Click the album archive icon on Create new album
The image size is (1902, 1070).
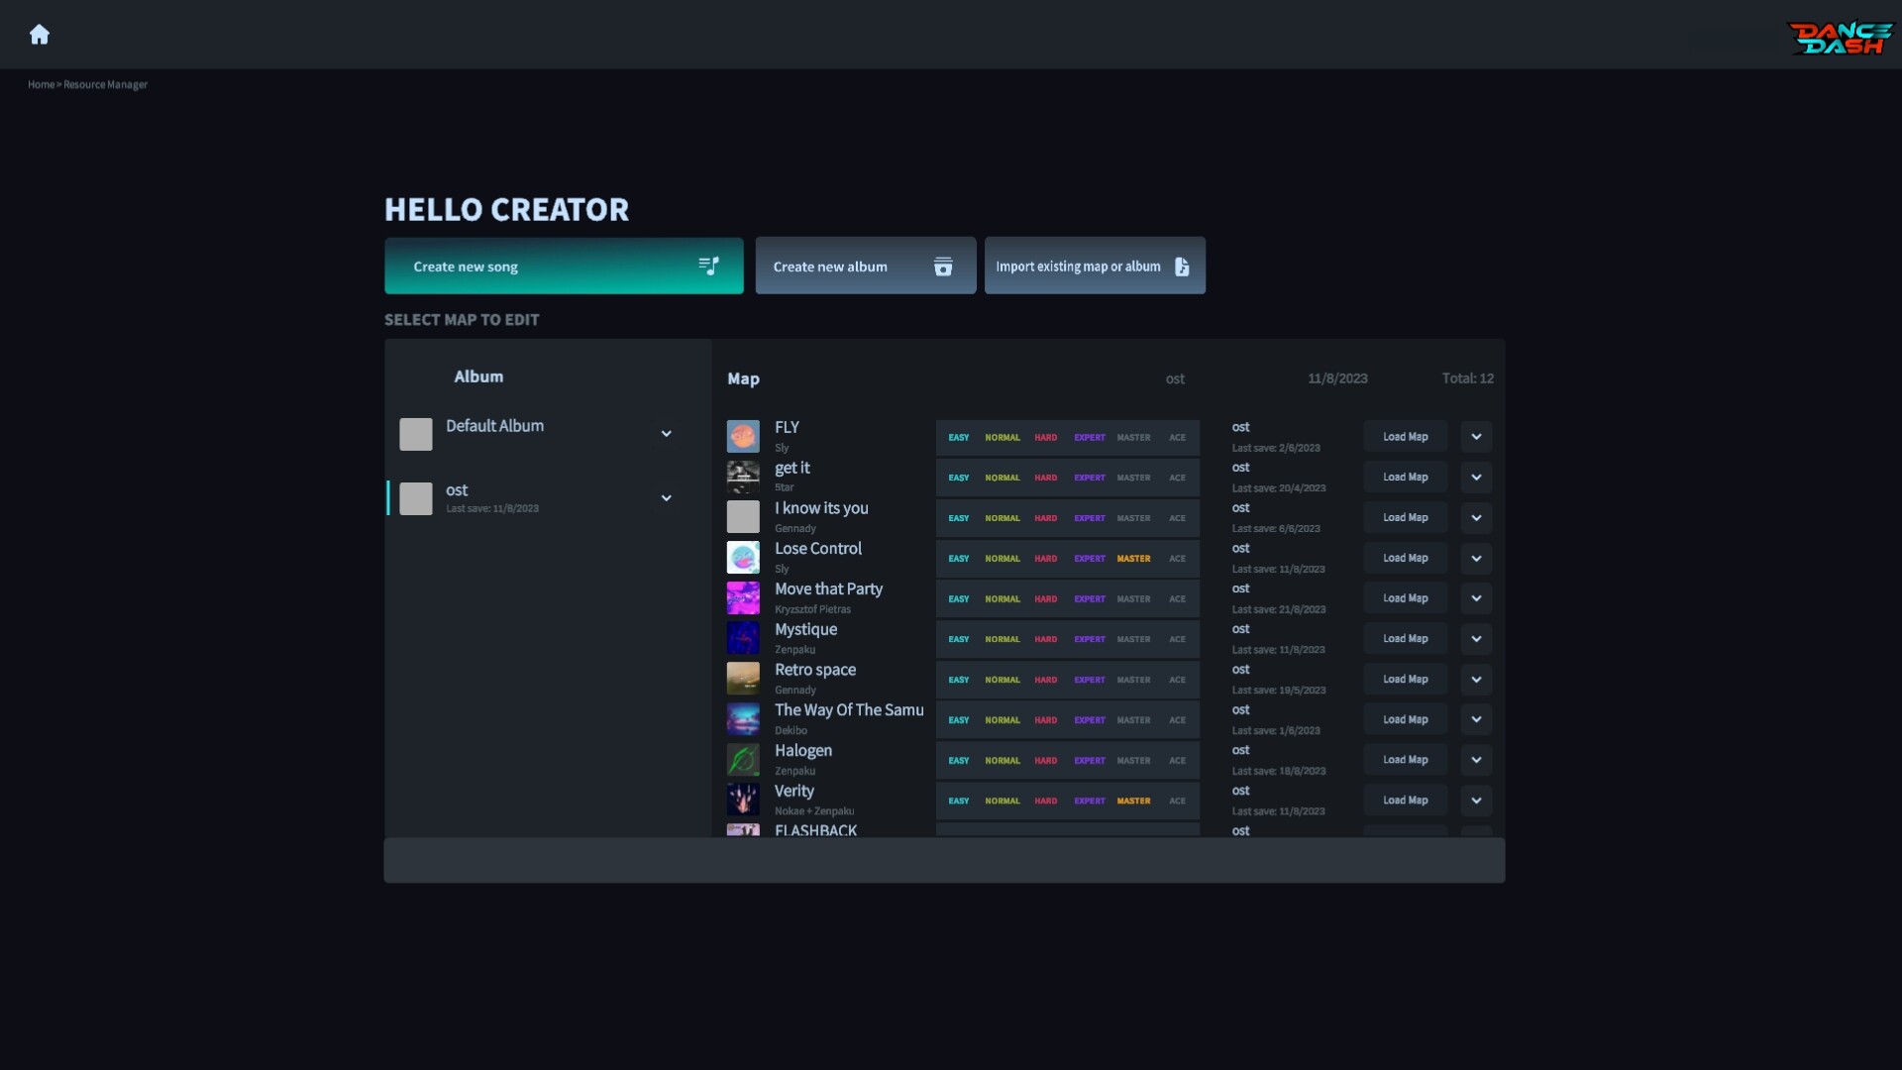[942, 267]
